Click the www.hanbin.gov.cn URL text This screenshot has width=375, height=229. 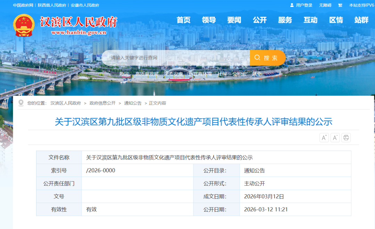pyautogui.click(x=79, y=33)
